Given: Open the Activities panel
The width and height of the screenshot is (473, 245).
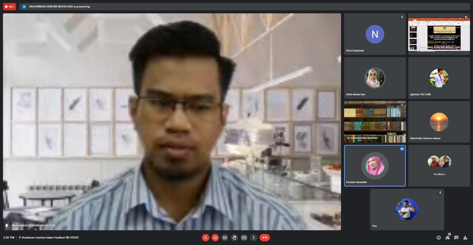Looking at the screenshot, I should (x=465, y=237).
